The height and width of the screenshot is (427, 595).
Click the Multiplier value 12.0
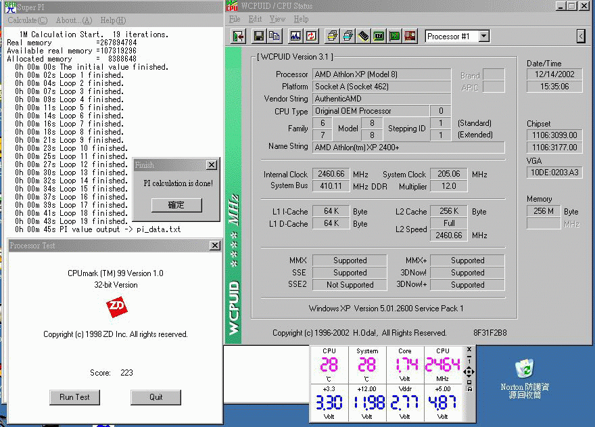[448, 186]
